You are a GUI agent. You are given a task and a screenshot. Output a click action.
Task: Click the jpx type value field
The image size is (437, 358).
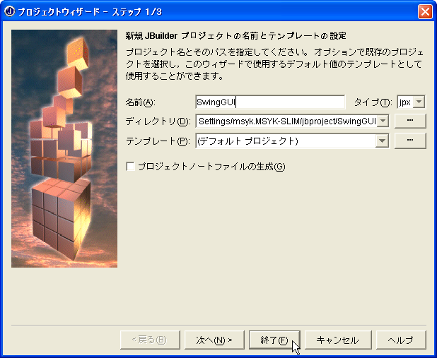click(x=405, y=102)
